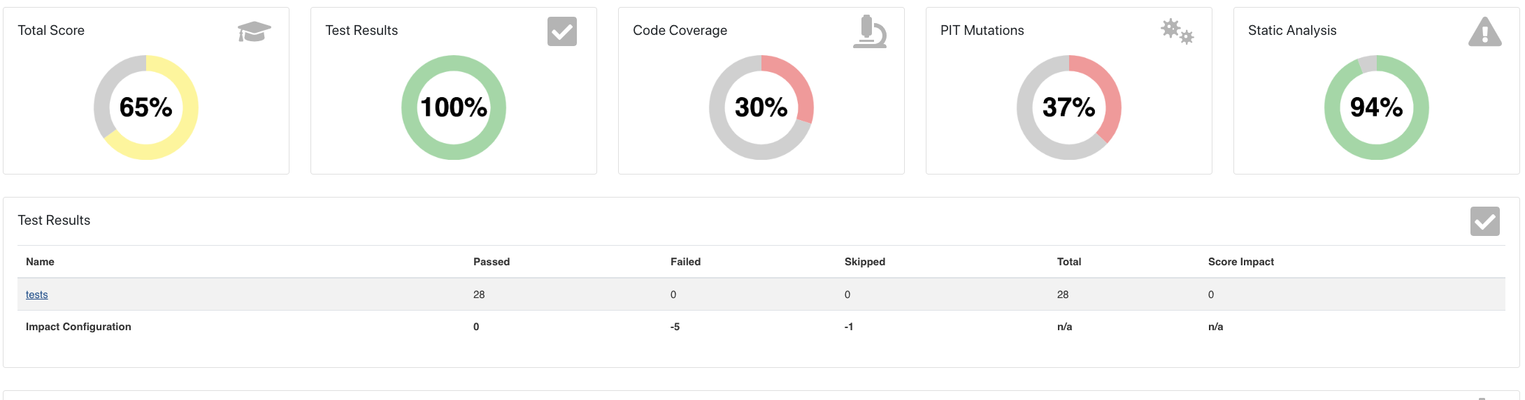Click the microscope Code Coverage icon

pos(869,31)
